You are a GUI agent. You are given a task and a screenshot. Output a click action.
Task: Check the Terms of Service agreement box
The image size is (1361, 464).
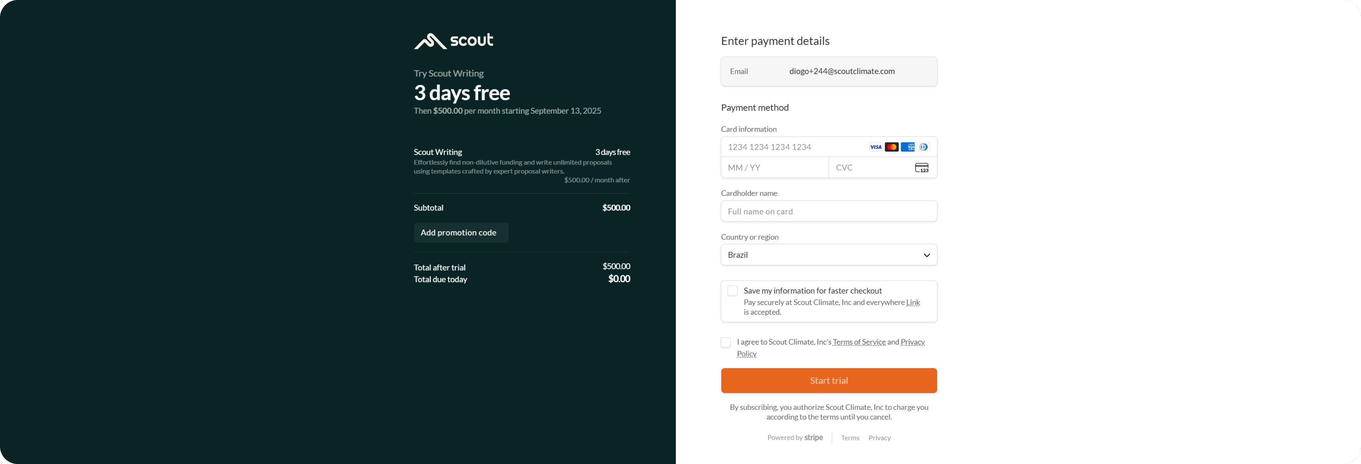725,342
